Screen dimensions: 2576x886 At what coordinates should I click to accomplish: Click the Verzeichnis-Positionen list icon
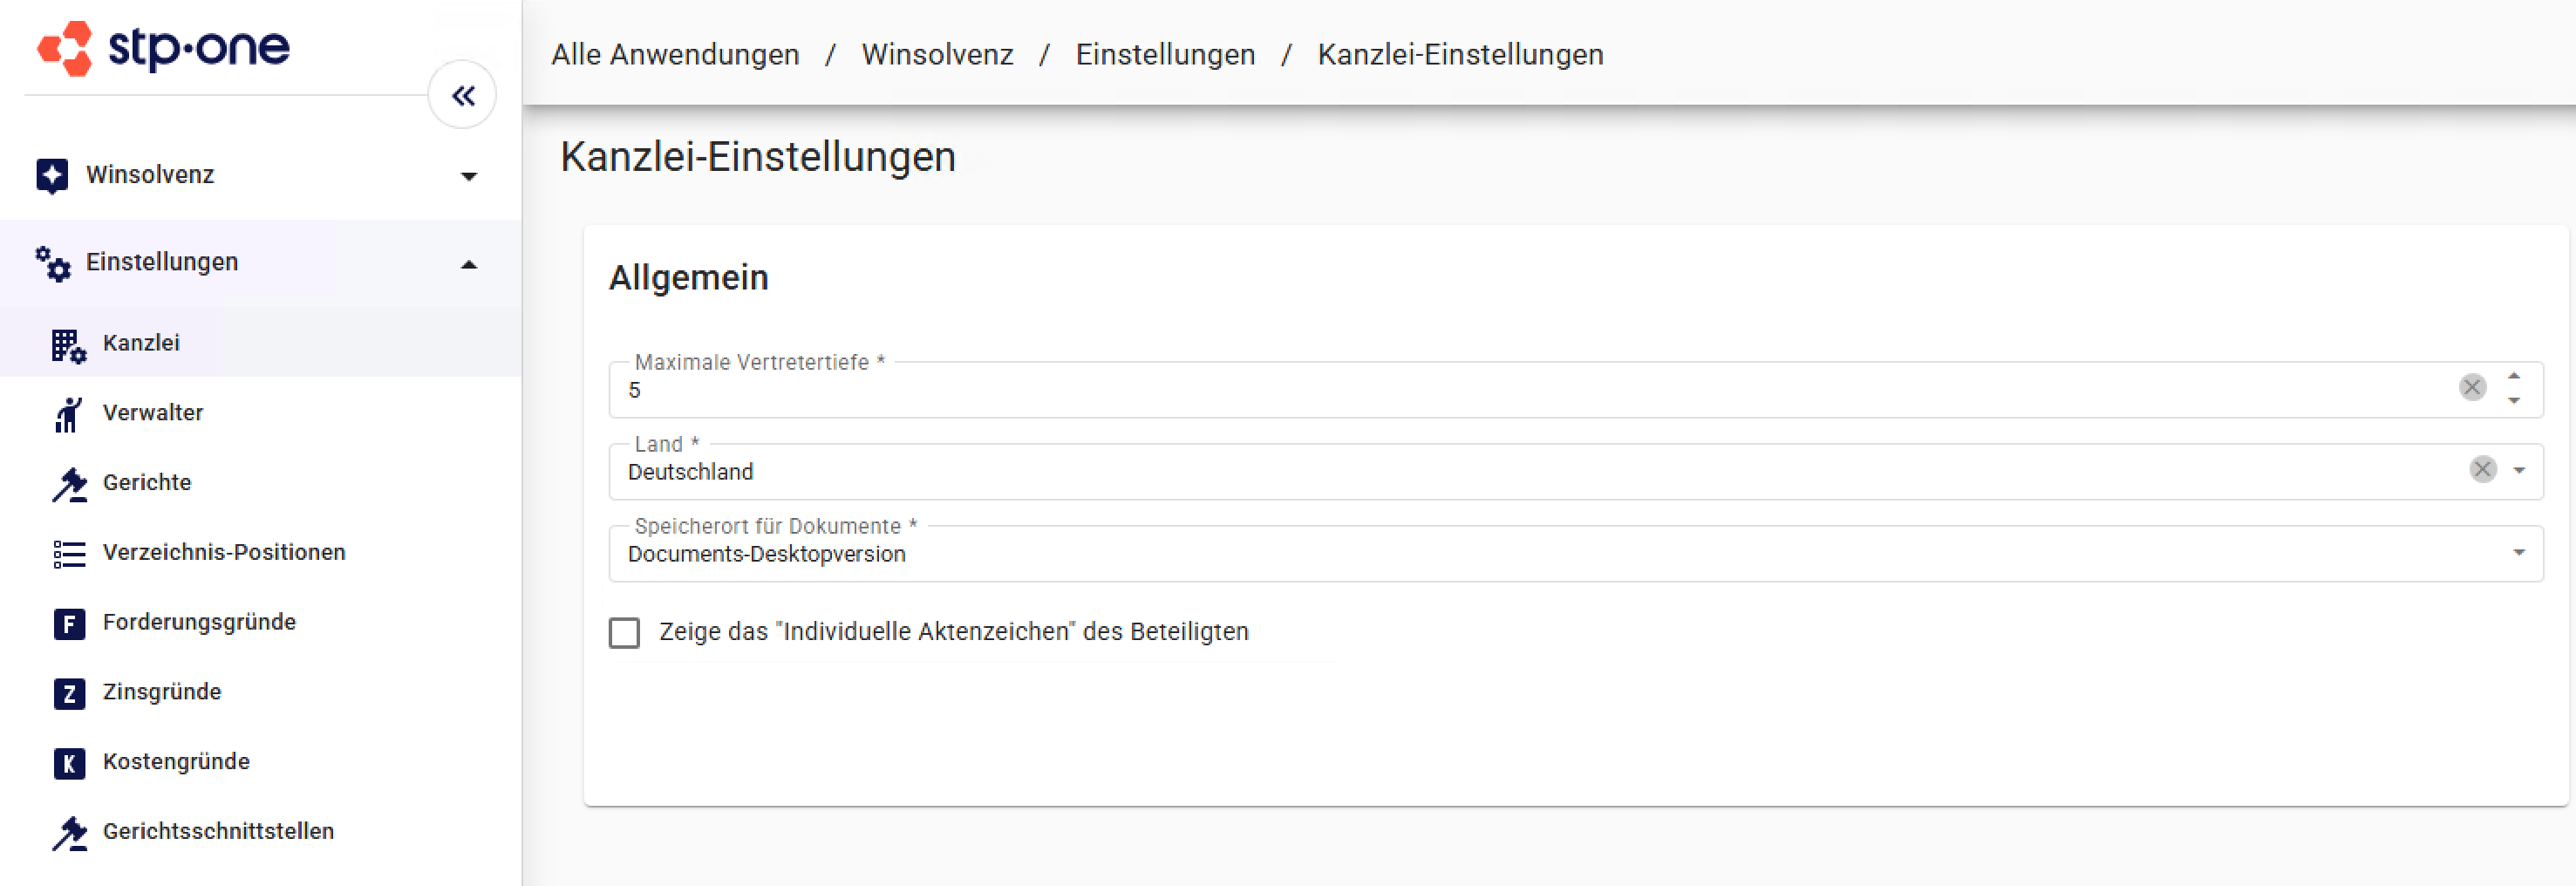coord(69,553)
